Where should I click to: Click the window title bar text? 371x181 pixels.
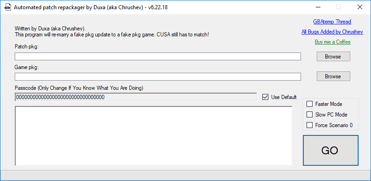tap(91, 7)
